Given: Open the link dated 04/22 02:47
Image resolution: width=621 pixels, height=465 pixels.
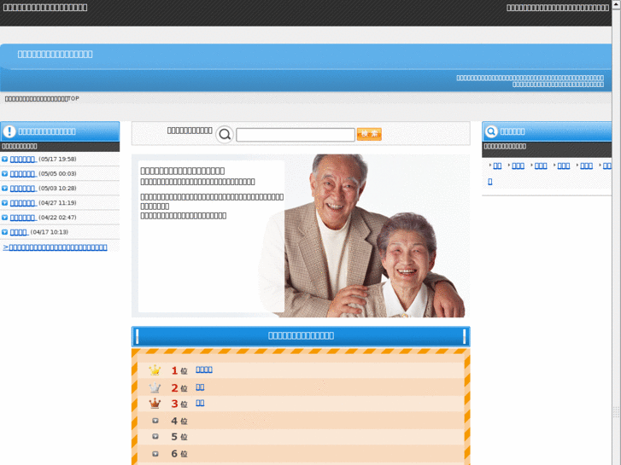Looking at the screenshot, I should [x=23, y=218].
